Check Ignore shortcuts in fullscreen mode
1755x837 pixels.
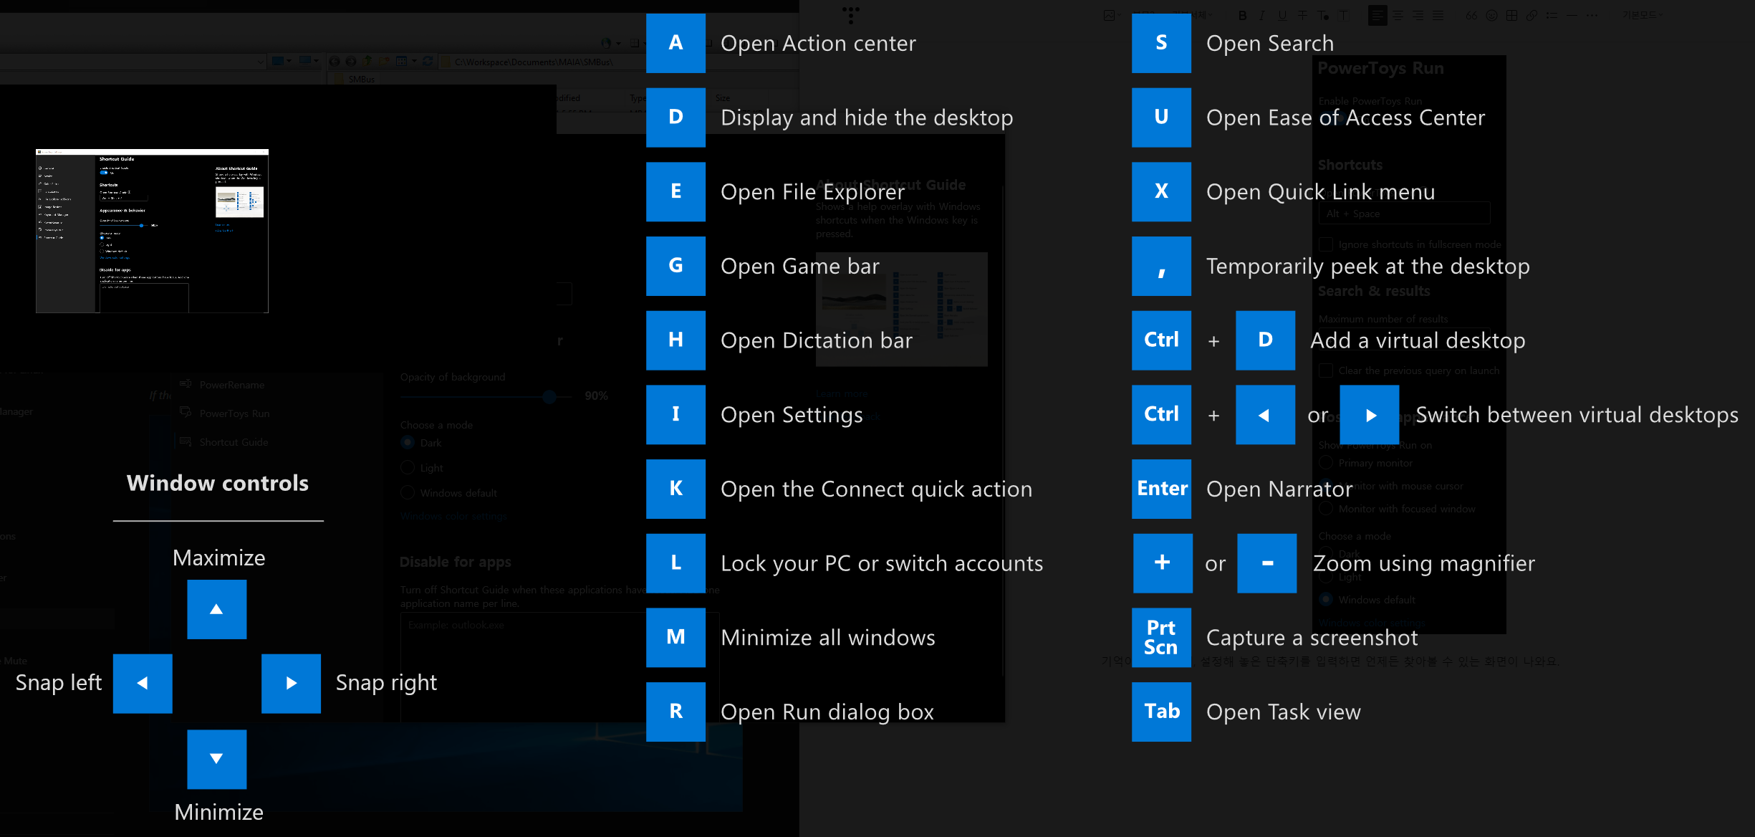pyautogui.click(x=1327, y=244)
